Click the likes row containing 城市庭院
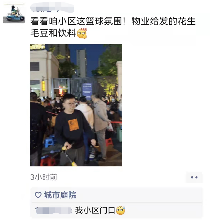Screen dimensions: 211x221 116,195
